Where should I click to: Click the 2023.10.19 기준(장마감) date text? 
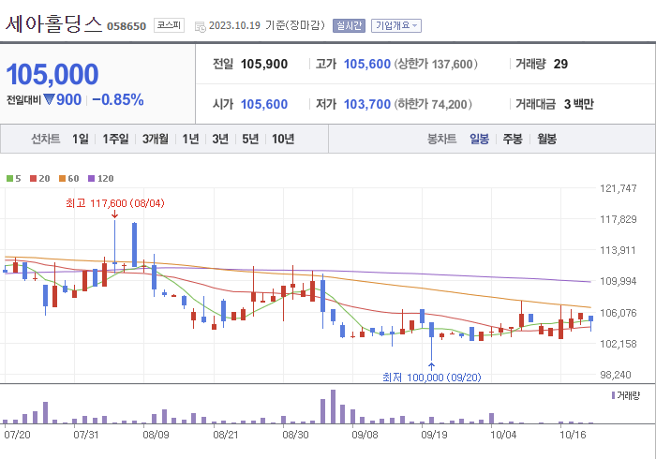coord(266,25)
